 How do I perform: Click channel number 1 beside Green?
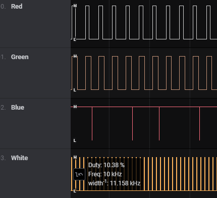click(x=3, y=57)
